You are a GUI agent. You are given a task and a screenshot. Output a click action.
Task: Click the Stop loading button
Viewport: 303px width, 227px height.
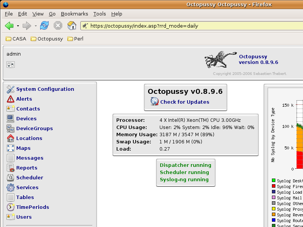tap(58, 26)
